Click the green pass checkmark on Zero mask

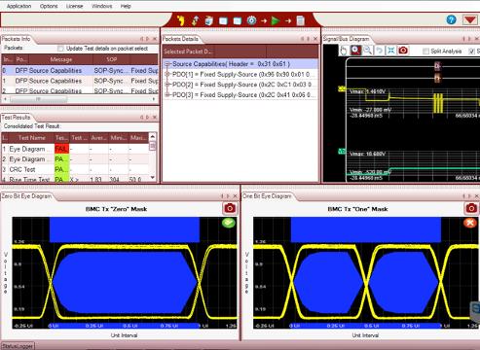point(229,223)
